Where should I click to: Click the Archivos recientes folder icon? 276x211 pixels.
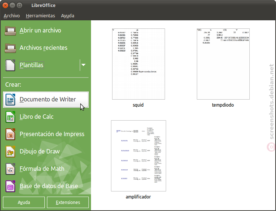(10, 48)
